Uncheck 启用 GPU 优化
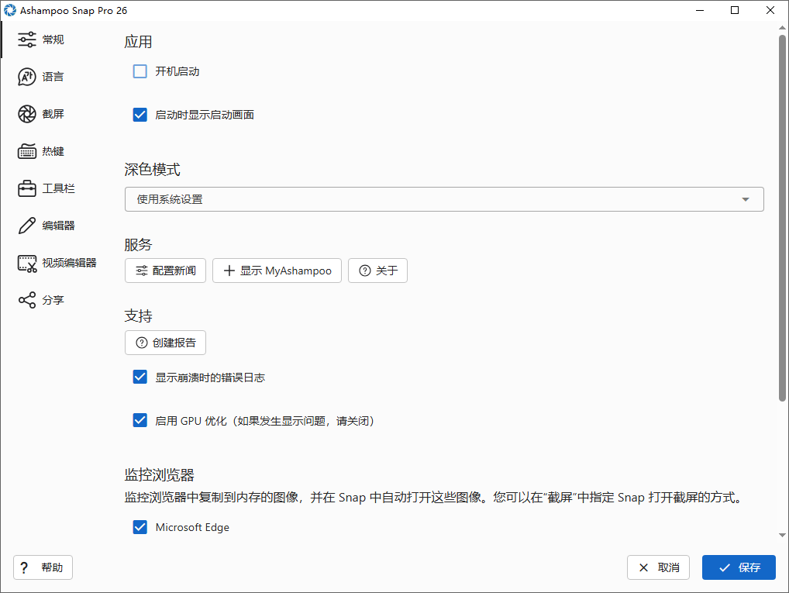789x593 pixels. (x=140, y=420)
